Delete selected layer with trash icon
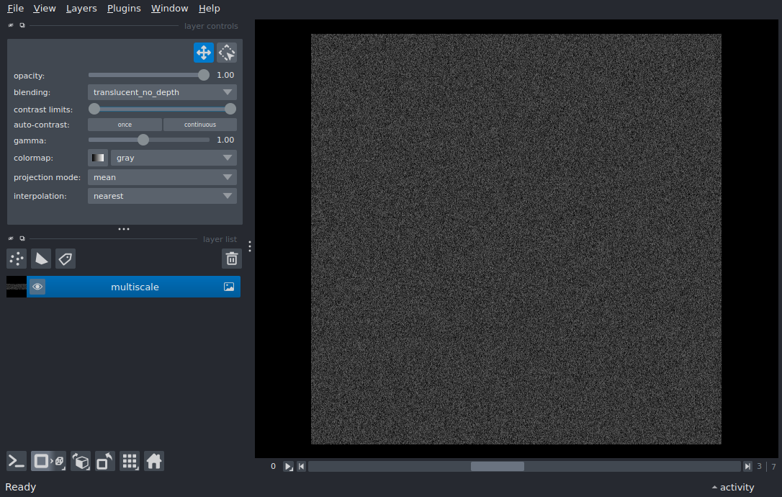This screenshot has width=782, height=497. click(231, 259)
